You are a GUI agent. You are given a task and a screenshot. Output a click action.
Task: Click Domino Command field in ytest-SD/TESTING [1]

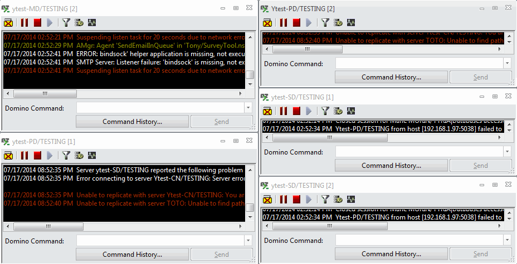click(x=419, y=152)
